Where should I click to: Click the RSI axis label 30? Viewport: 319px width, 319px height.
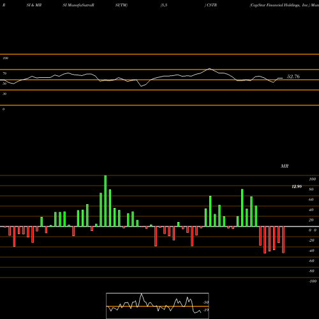coord(4,94)
